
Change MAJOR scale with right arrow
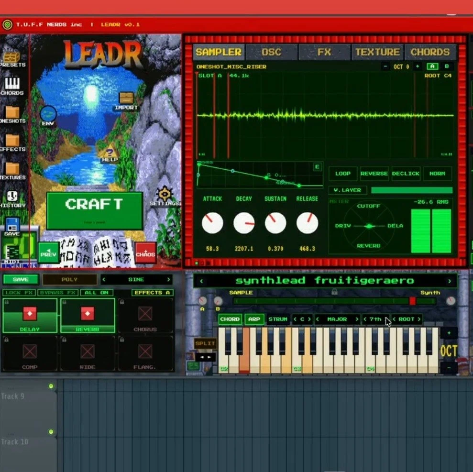click(x=357, y=319)
